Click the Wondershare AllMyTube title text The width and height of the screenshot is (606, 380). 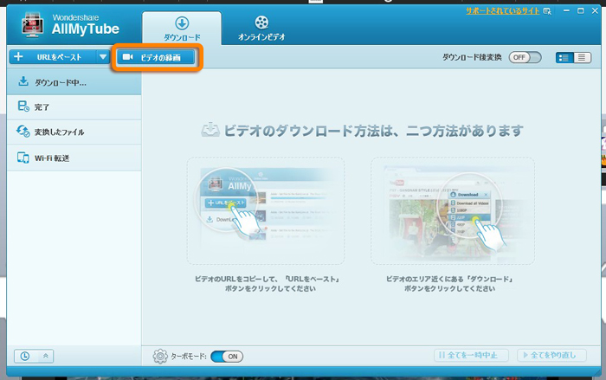(x=86, y=25)
